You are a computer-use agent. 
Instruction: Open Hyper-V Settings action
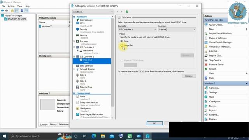coord(218,38)
